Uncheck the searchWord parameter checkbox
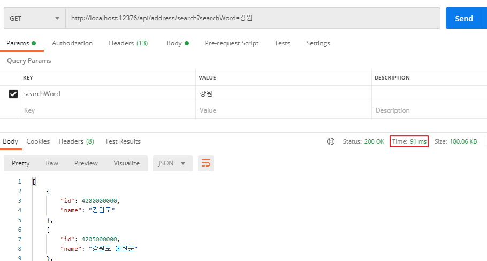This screenshot has height=261, width=487. pyautogui.click(x=13, y=94)
